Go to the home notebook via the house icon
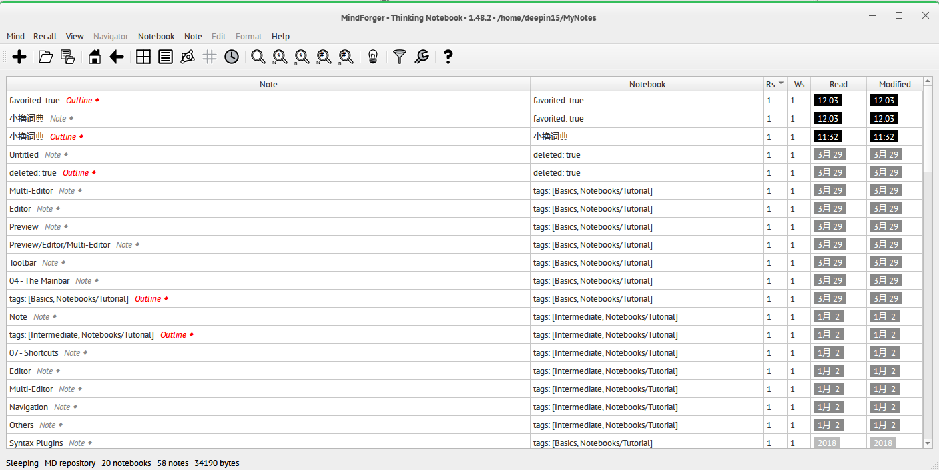The image size is (939, 470). click(x=95, y=57)
